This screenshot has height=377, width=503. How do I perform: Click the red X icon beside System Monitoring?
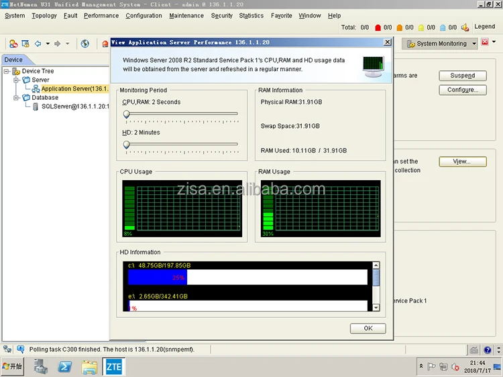point(485,43)
